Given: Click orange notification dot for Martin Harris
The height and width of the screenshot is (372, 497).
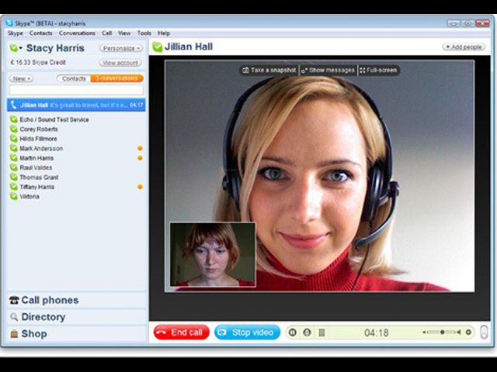Looking at the screenshot, I should (140, 158).
